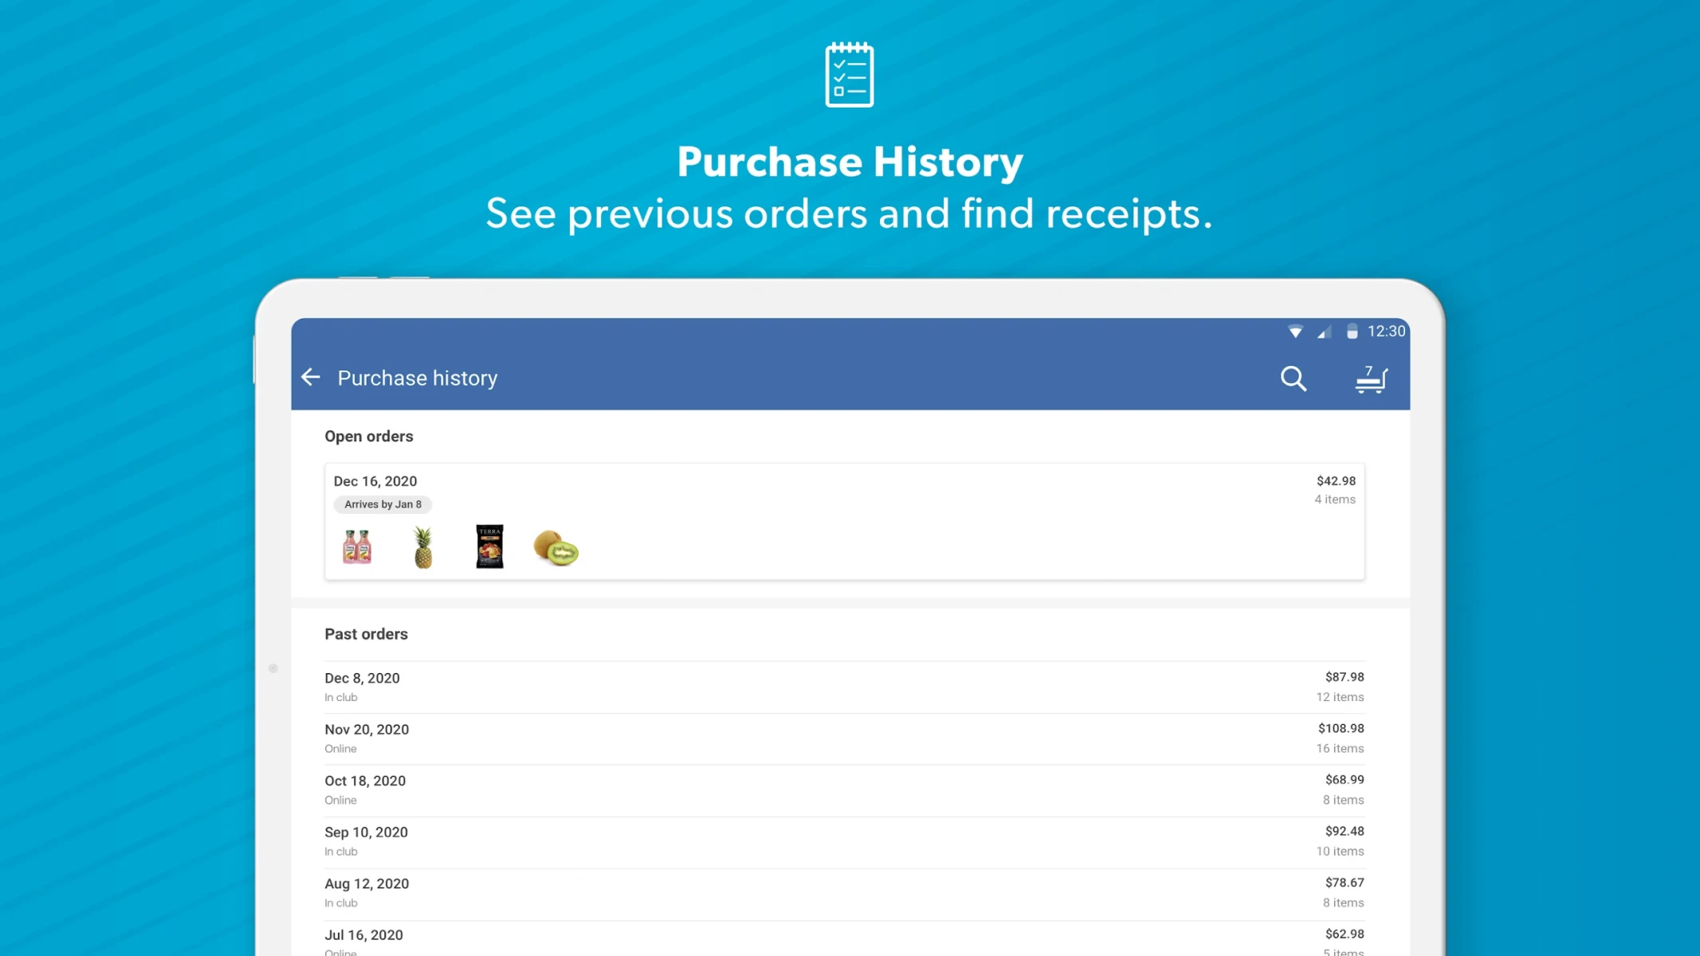Select the pineapple product thumbnail
Screen dimensions: 1700x956
pyautogui.click(x=422, y=545)
